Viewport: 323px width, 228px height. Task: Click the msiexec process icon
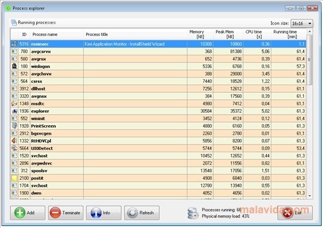click(x=14, y=44)
